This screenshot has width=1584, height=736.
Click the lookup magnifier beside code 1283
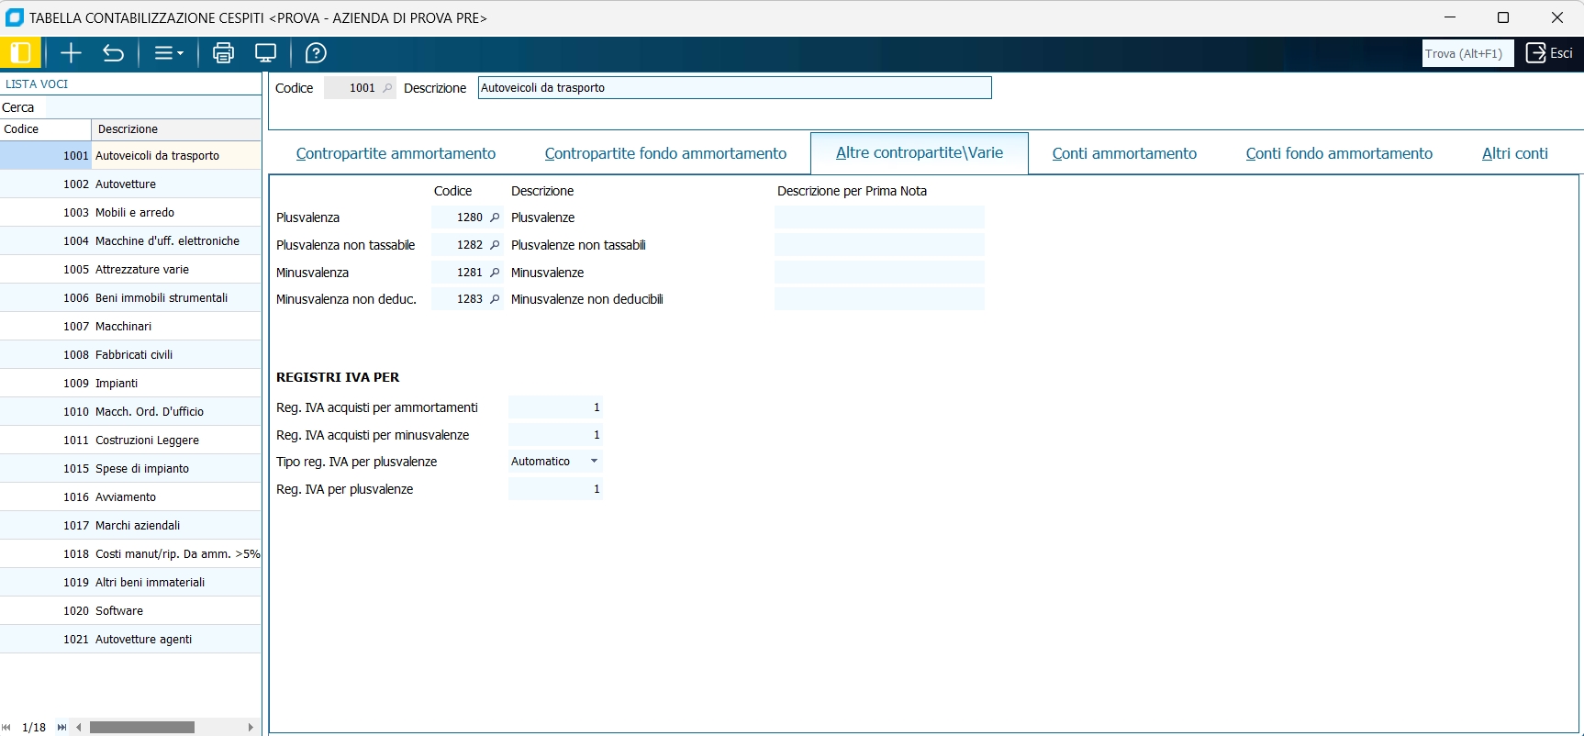click(x=495, y=299)
